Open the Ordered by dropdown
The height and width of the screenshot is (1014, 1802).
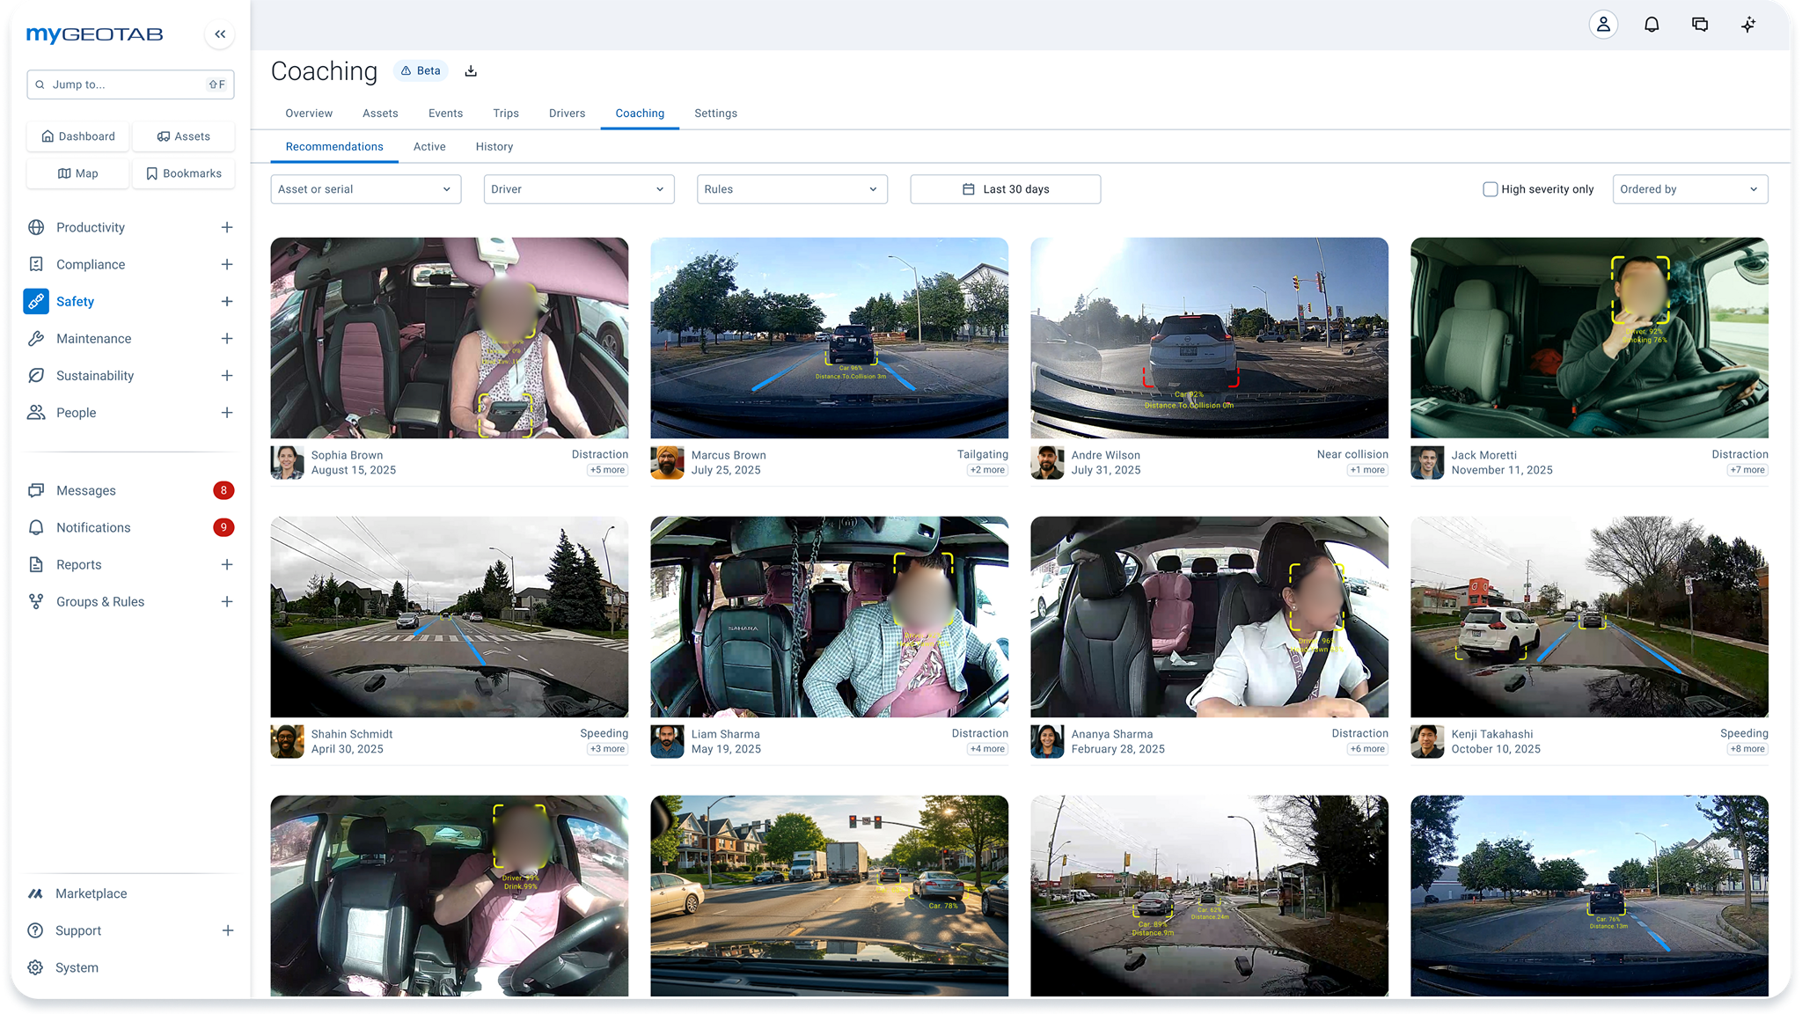point(1689,188)
